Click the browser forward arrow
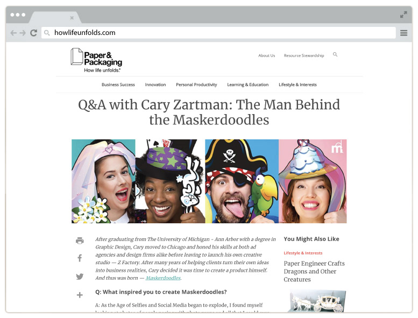 tap(23, 33)
